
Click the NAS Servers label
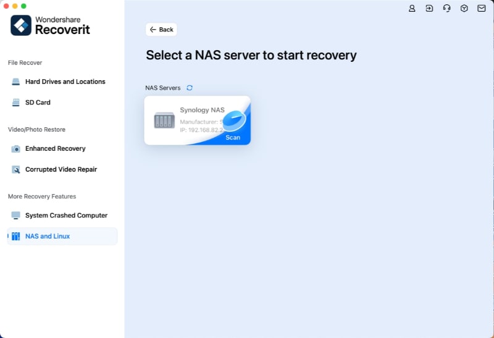coord(163,88)
